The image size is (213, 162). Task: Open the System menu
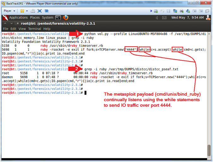48,18
